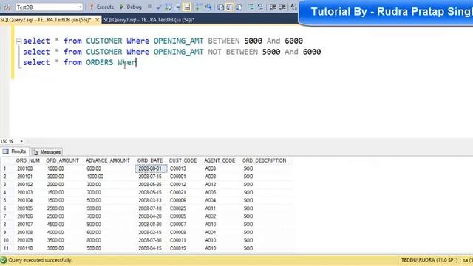Click the ORD_DATE column header
Image resolution: width=473 pixels, height=266 pixels.
tap(150, 160)
